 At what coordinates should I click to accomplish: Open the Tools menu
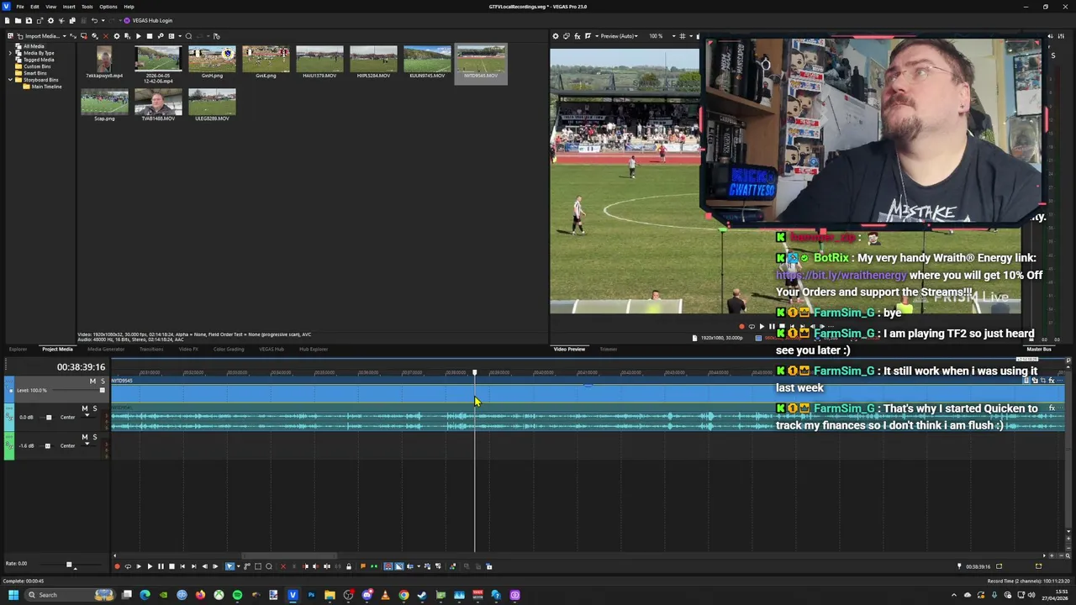point(87,7)
